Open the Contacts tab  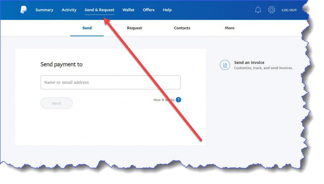coord(182,28)
